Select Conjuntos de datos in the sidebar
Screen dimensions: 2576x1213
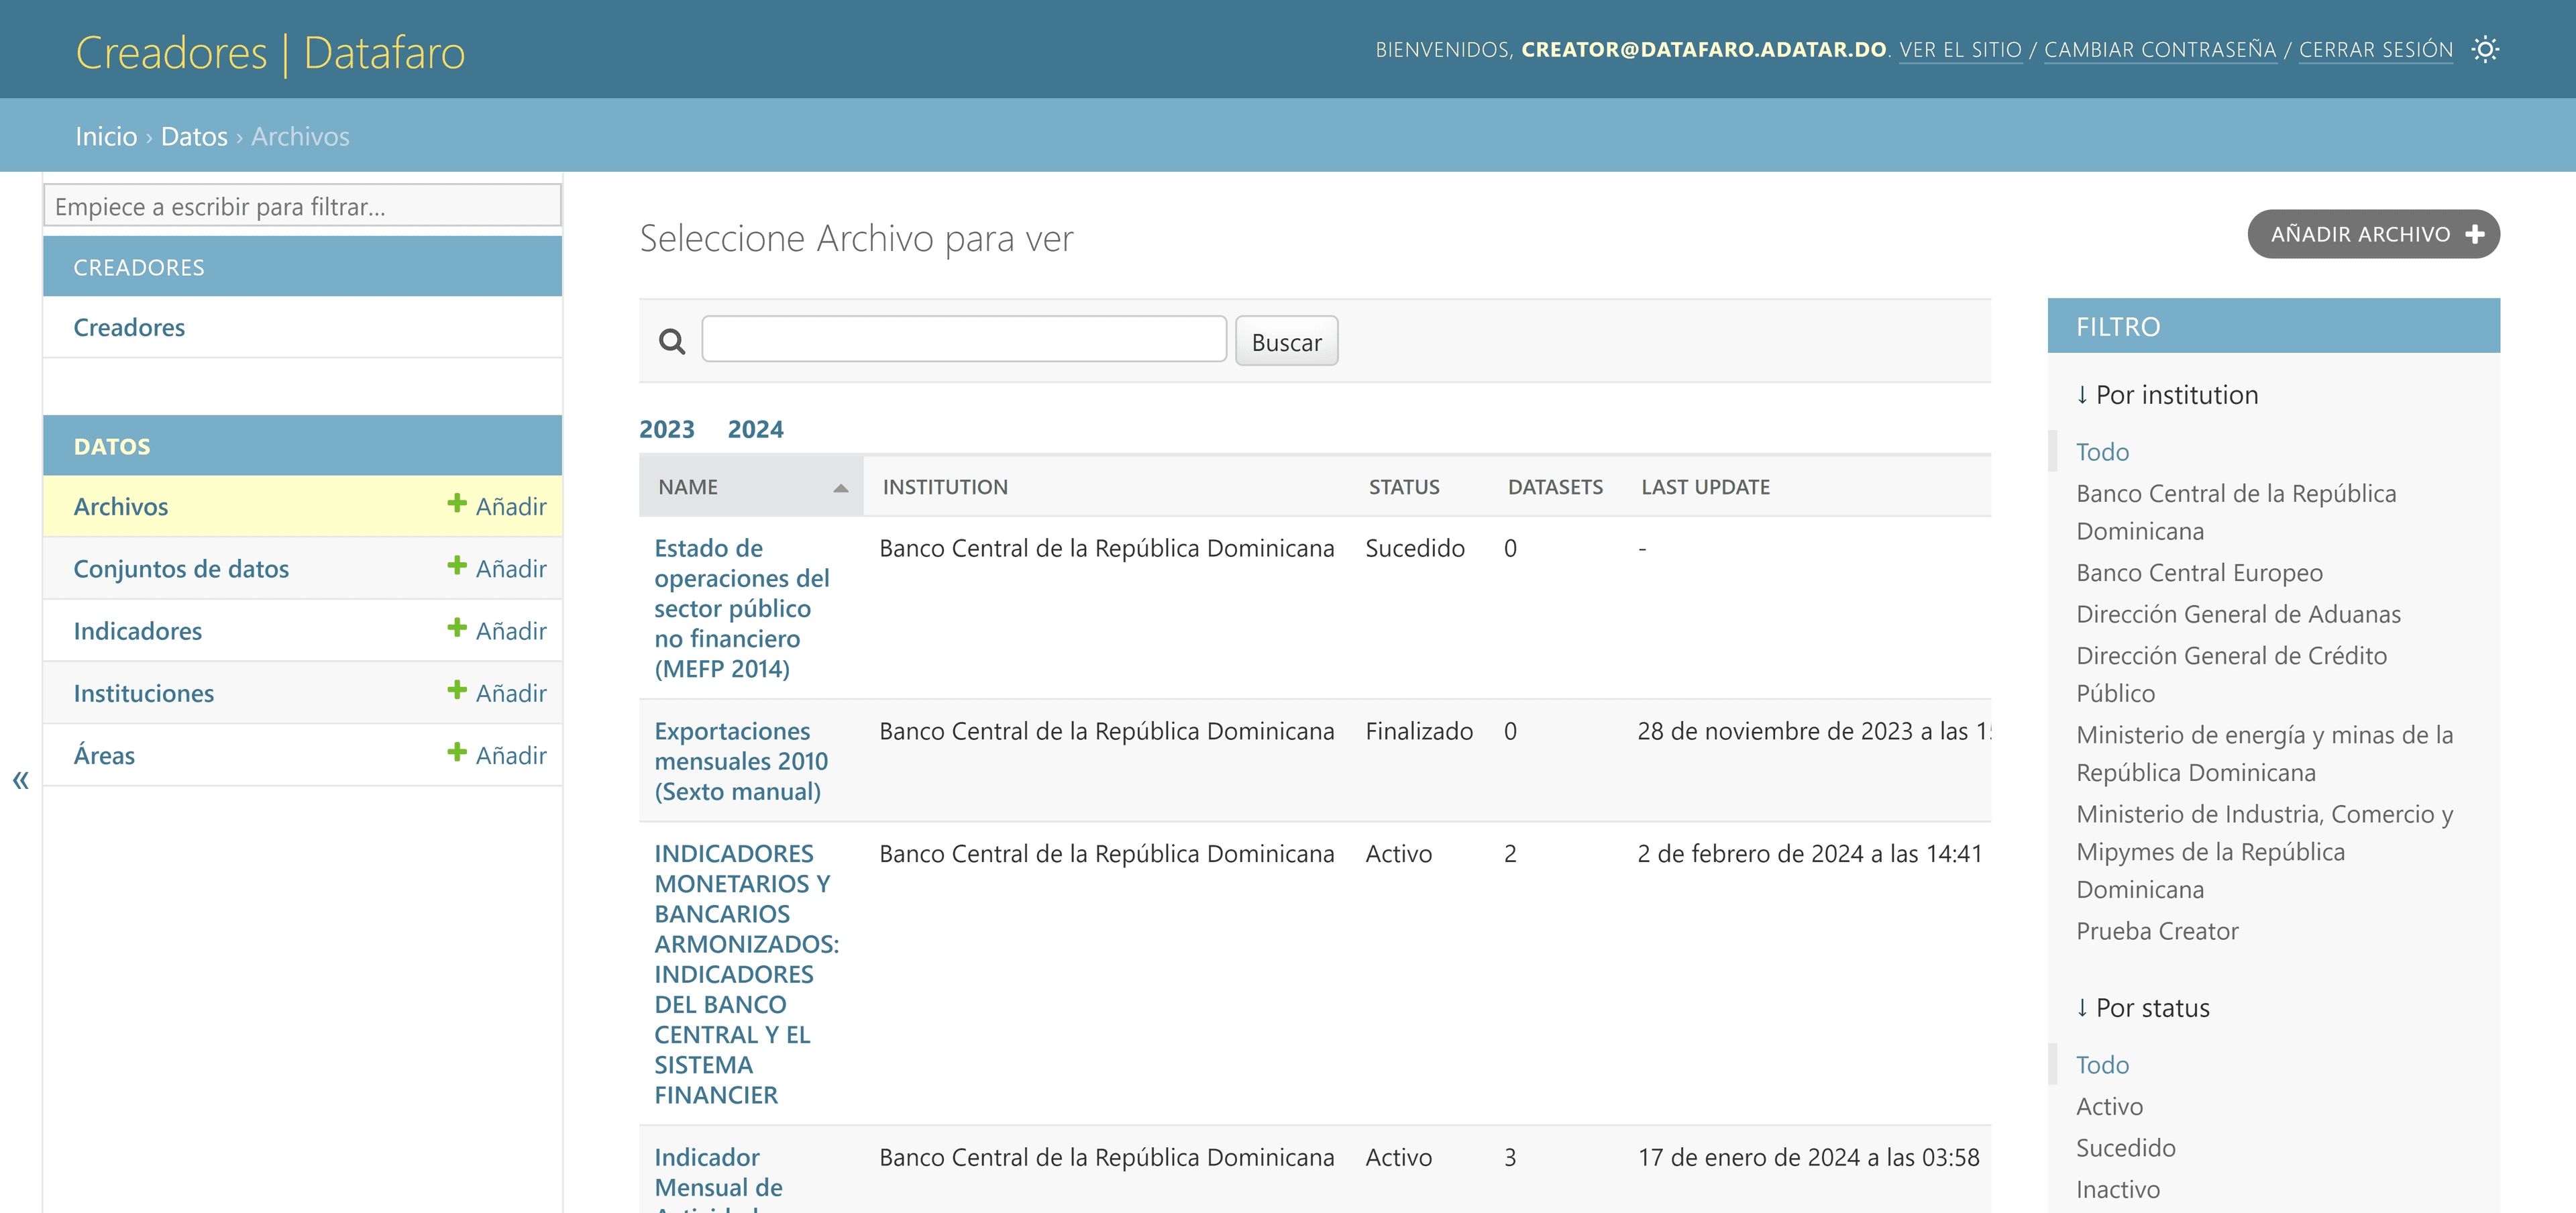tap(181, 569)
